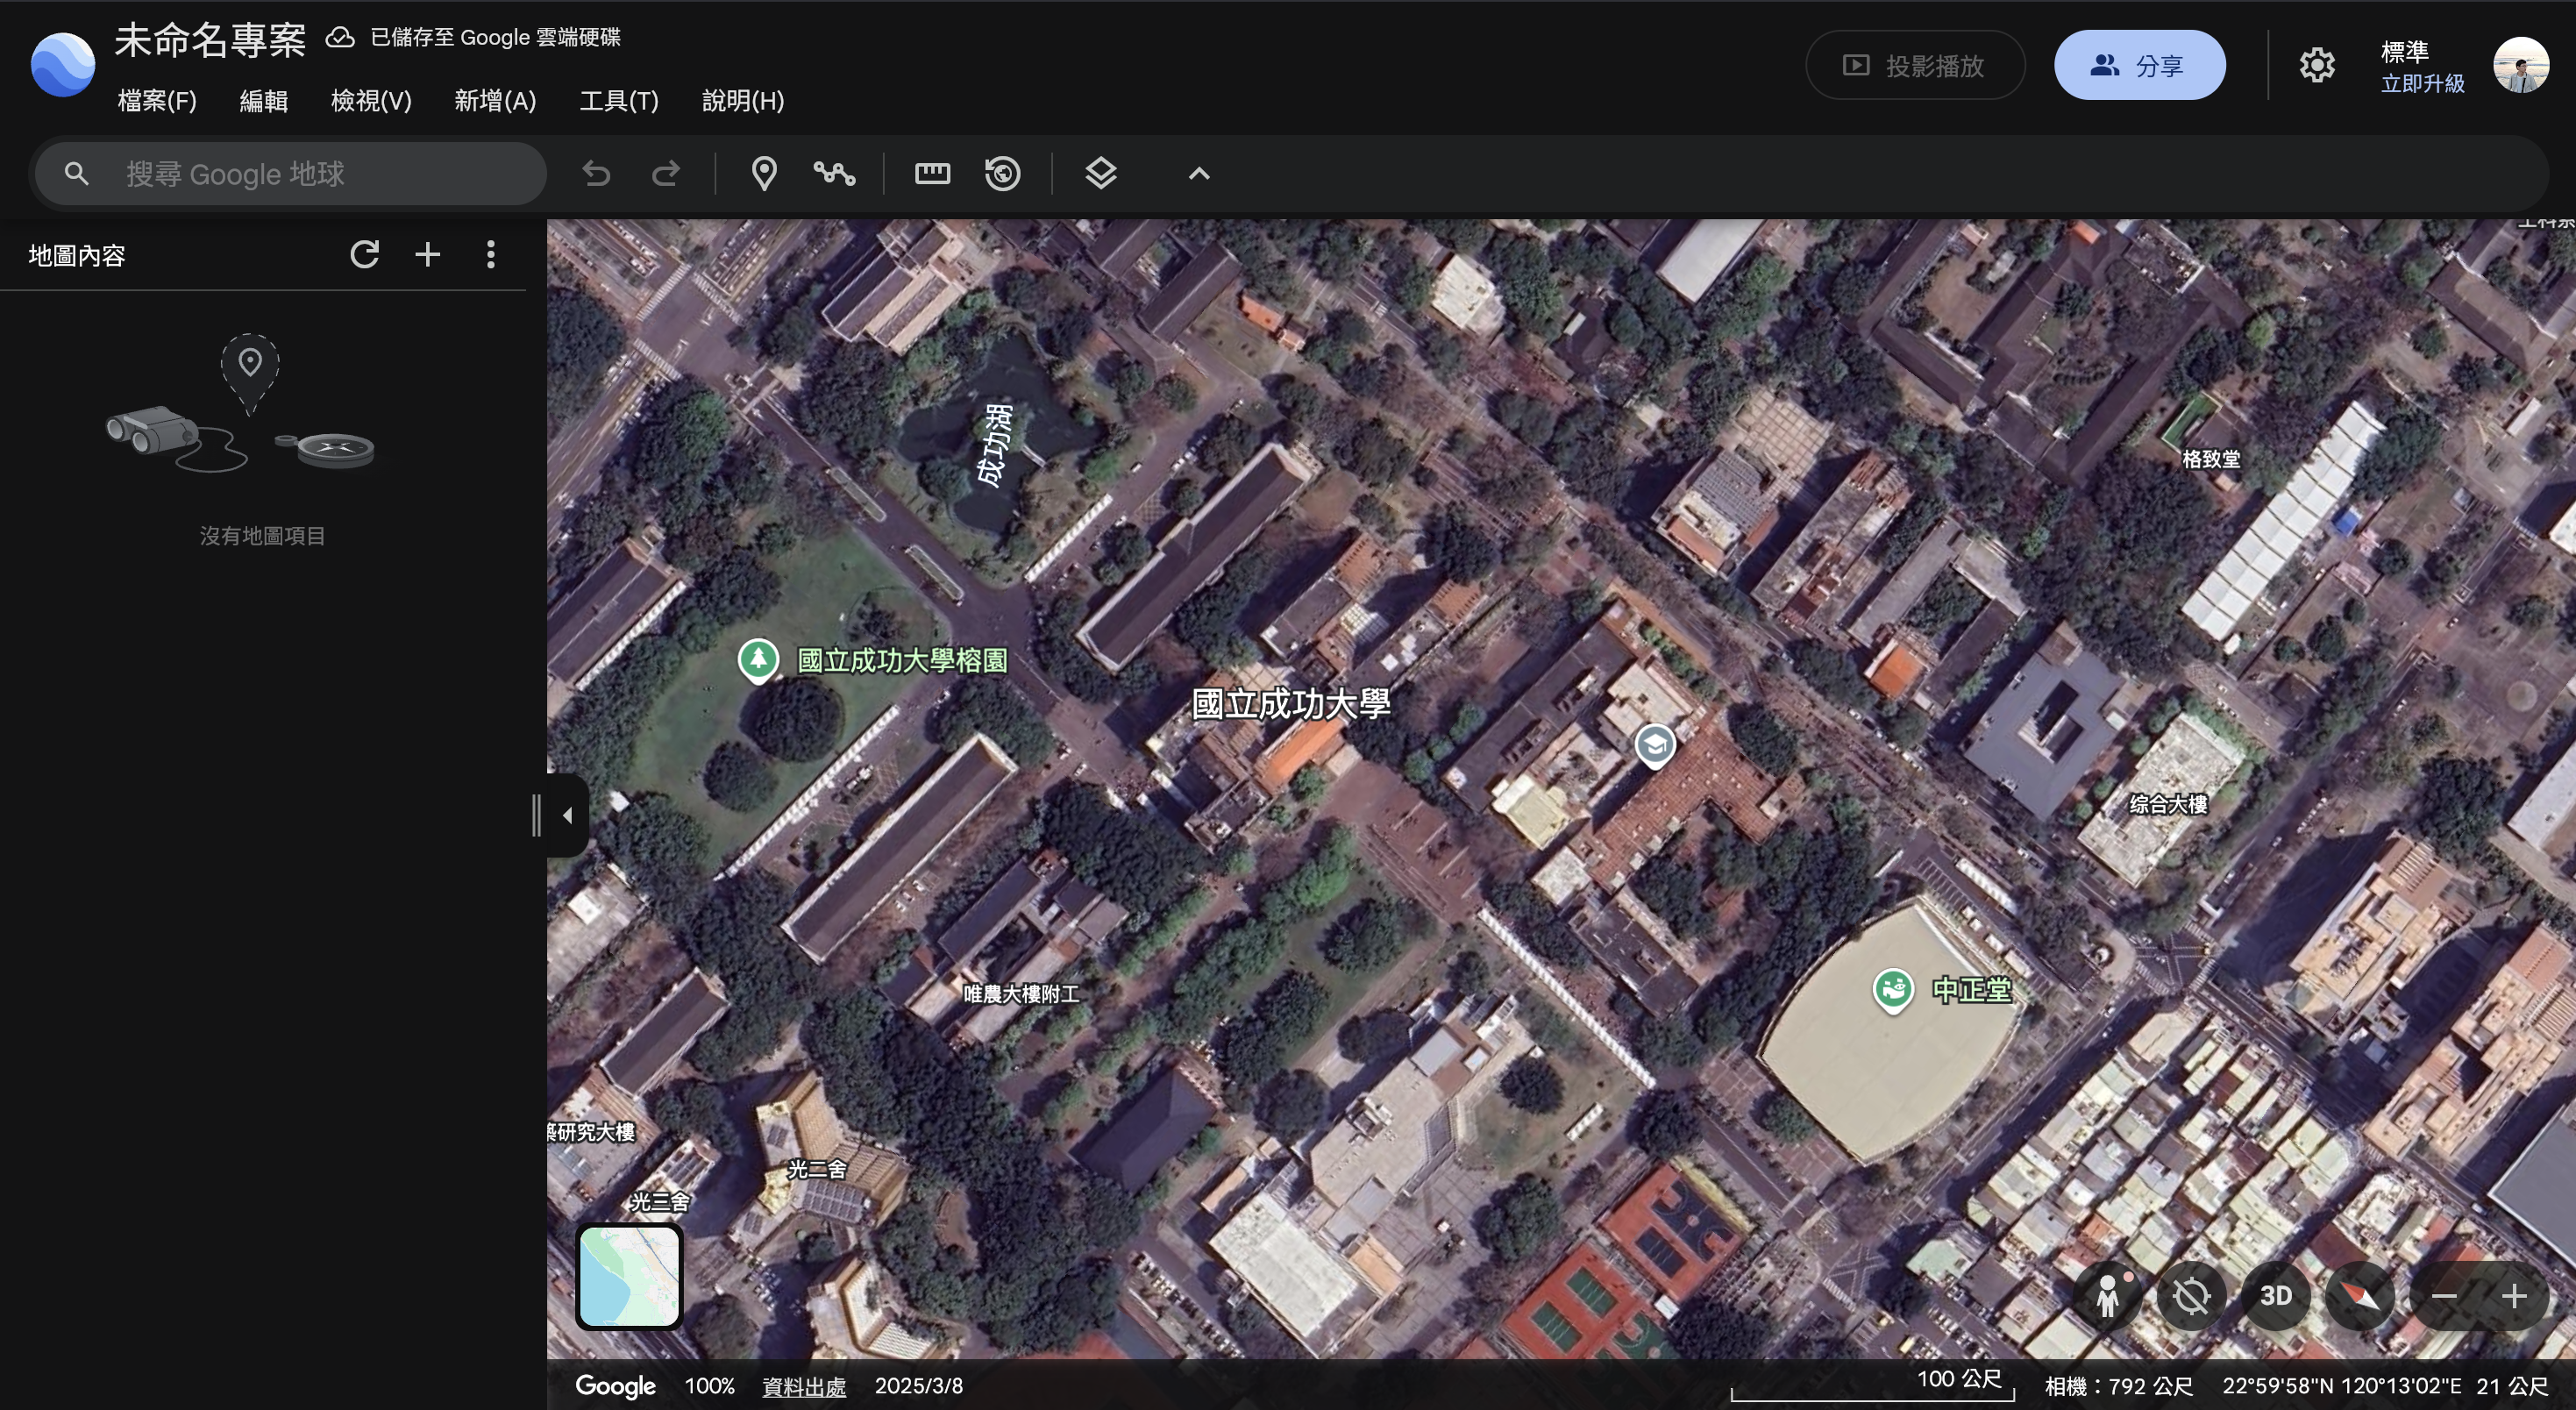This screenshot has width=2576, height=1410.
Task: Open the map contents three-dot menu
Action: pos(490,255)
